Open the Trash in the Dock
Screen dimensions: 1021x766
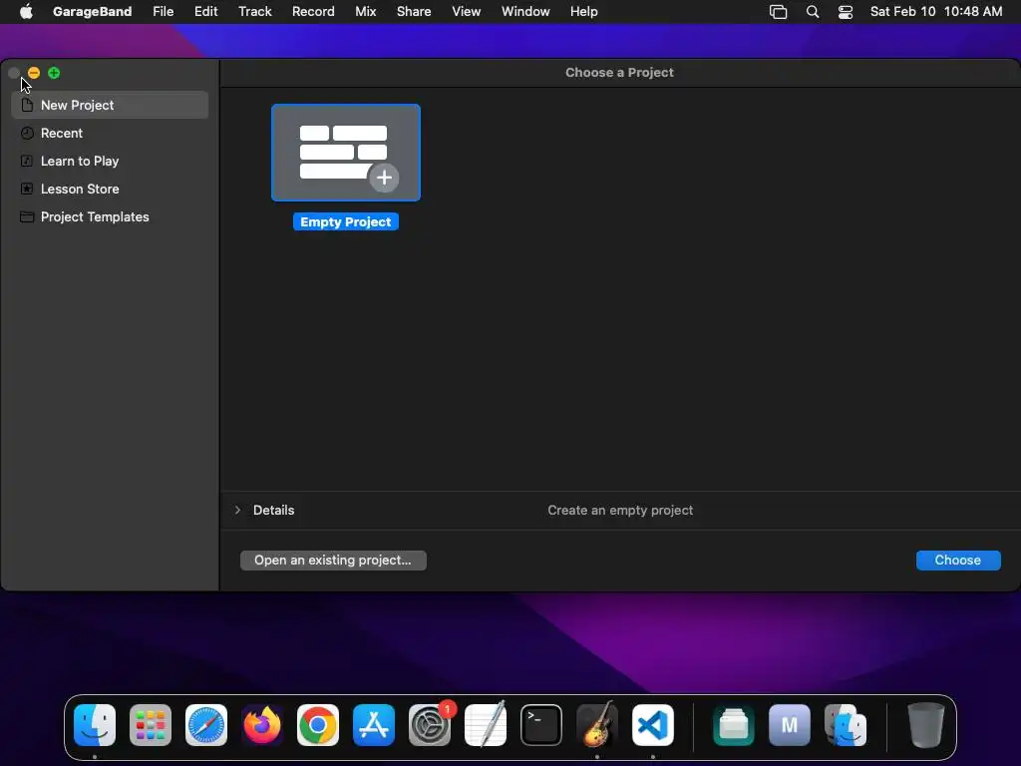(926, 725)
